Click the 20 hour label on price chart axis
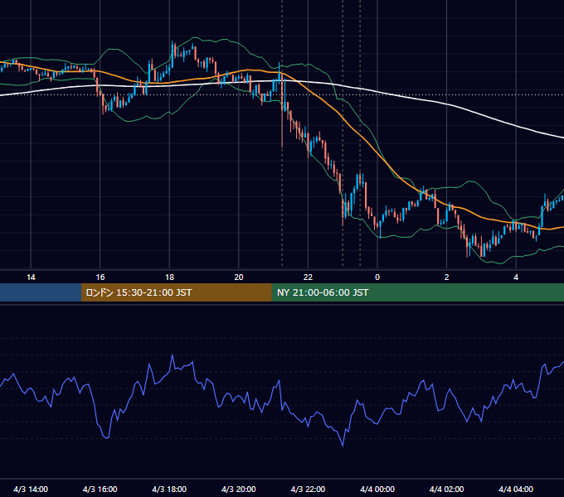Image resolution: width=564 pixels, height=497 pixels. 239,277
